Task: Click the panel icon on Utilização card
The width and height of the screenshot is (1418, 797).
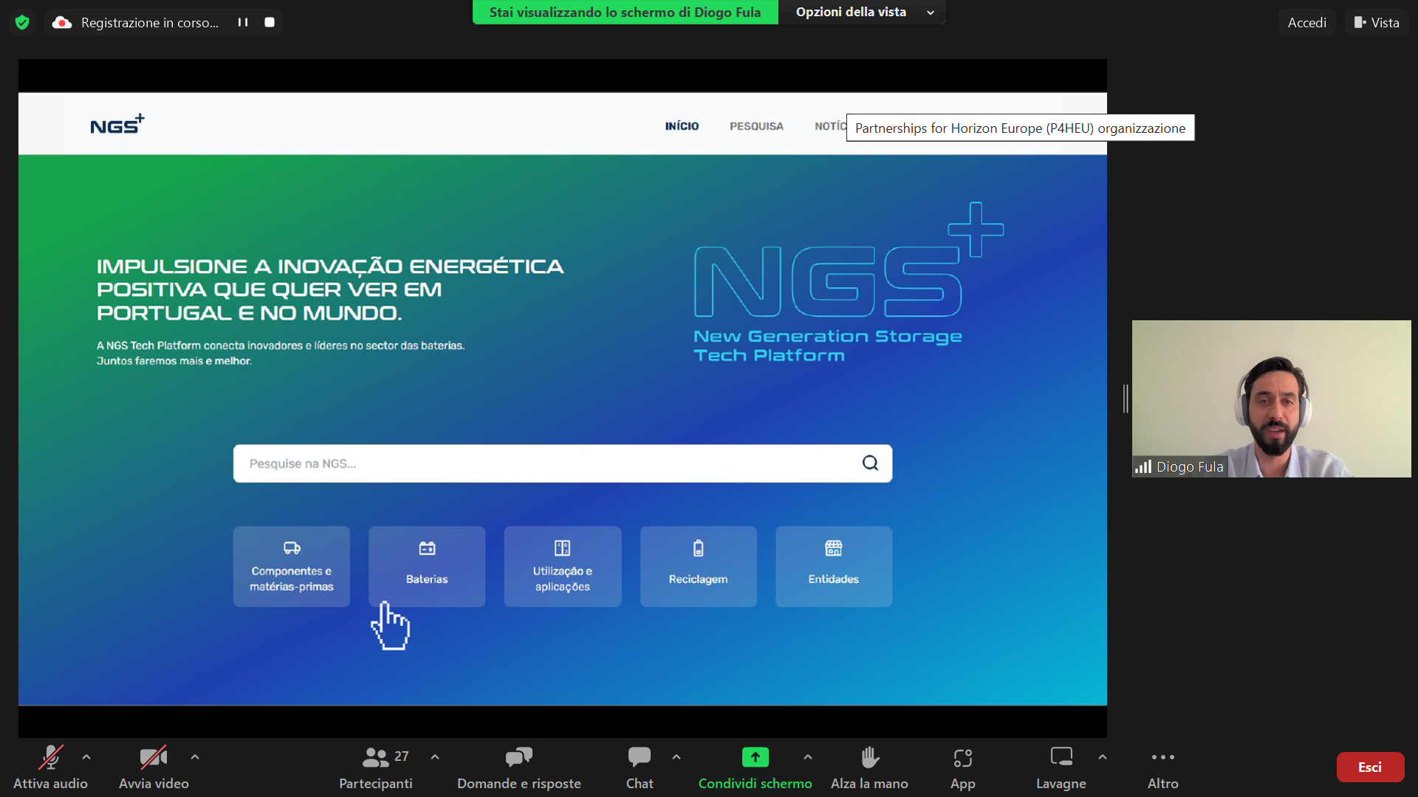Action: (x=563, y=548)
